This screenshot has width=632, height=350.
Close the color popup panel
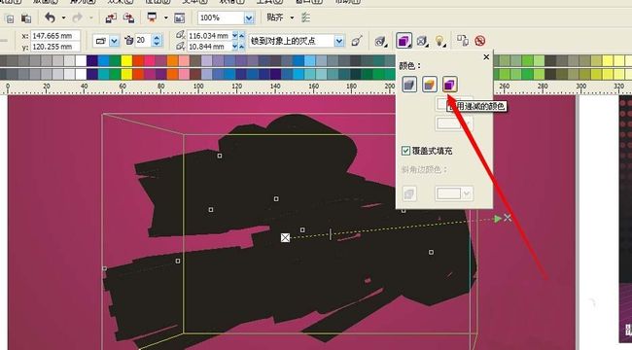[x=486, y=56]
